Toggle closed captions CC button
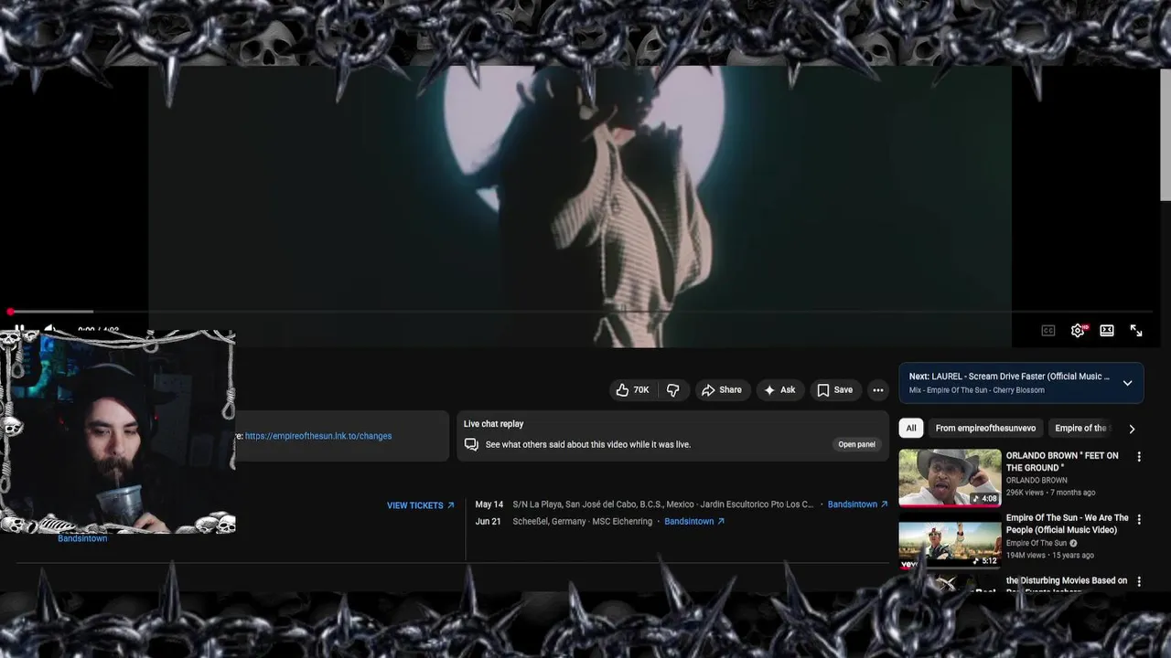 pyautogui.click(x=1048, y=331)
